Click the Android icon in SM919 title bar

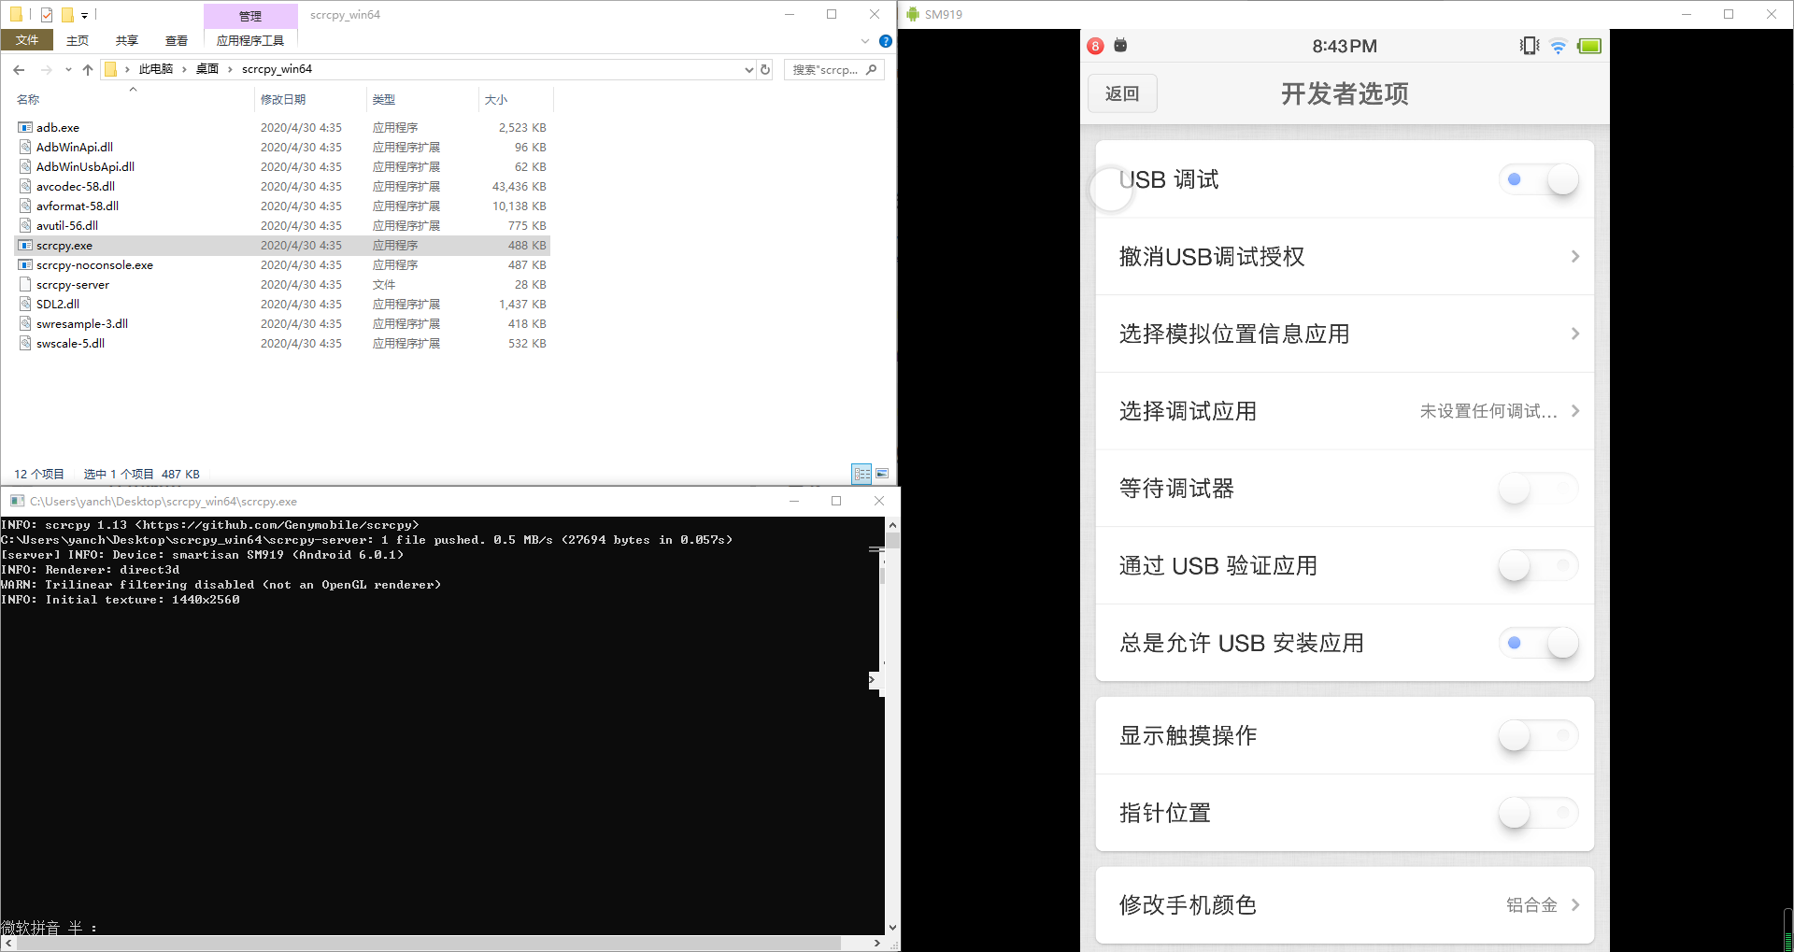pos(913,14)
